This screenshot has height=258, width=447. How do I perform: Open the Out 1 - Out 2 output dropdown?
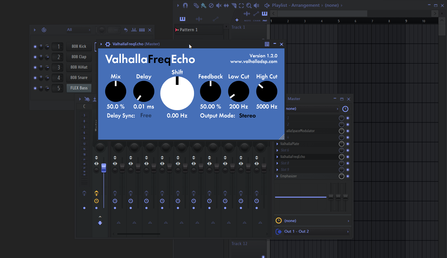(x=317, y=232)
